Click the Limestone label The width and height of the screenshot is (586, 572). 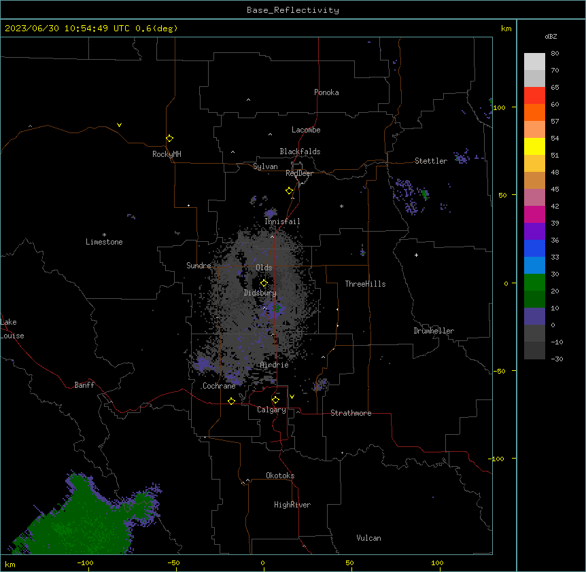(x=104, y=242)
